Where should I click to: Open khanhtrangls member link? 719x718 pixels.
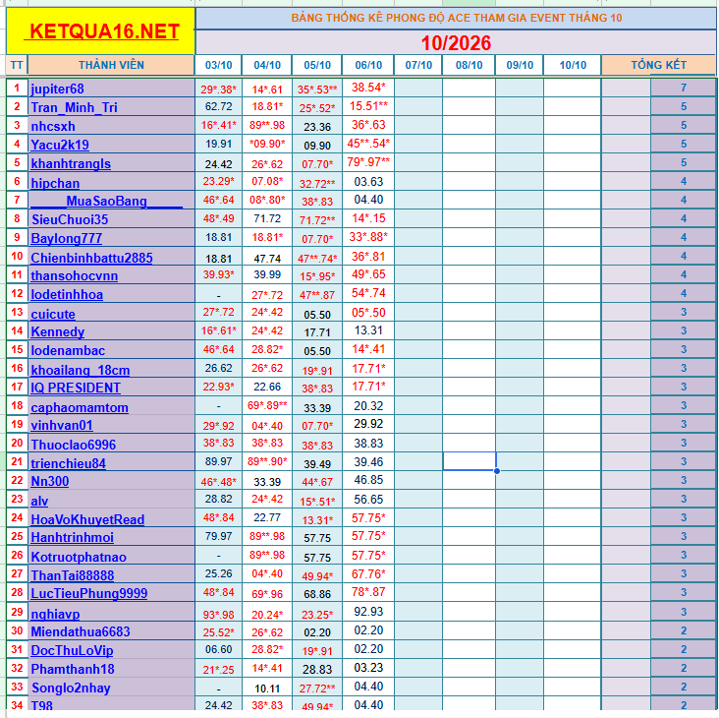point(71,163)
